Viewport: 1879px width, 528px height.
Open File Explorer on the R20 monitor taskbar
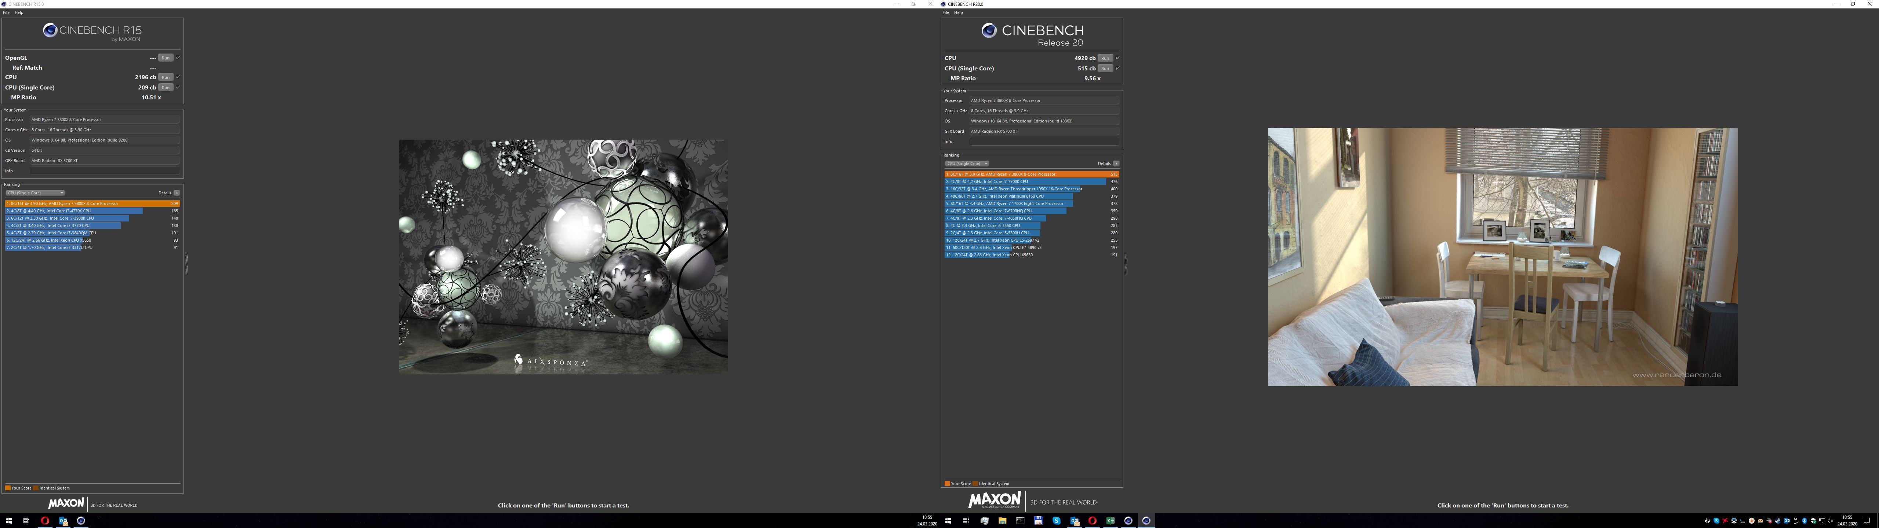click(x=1002, y=521)
